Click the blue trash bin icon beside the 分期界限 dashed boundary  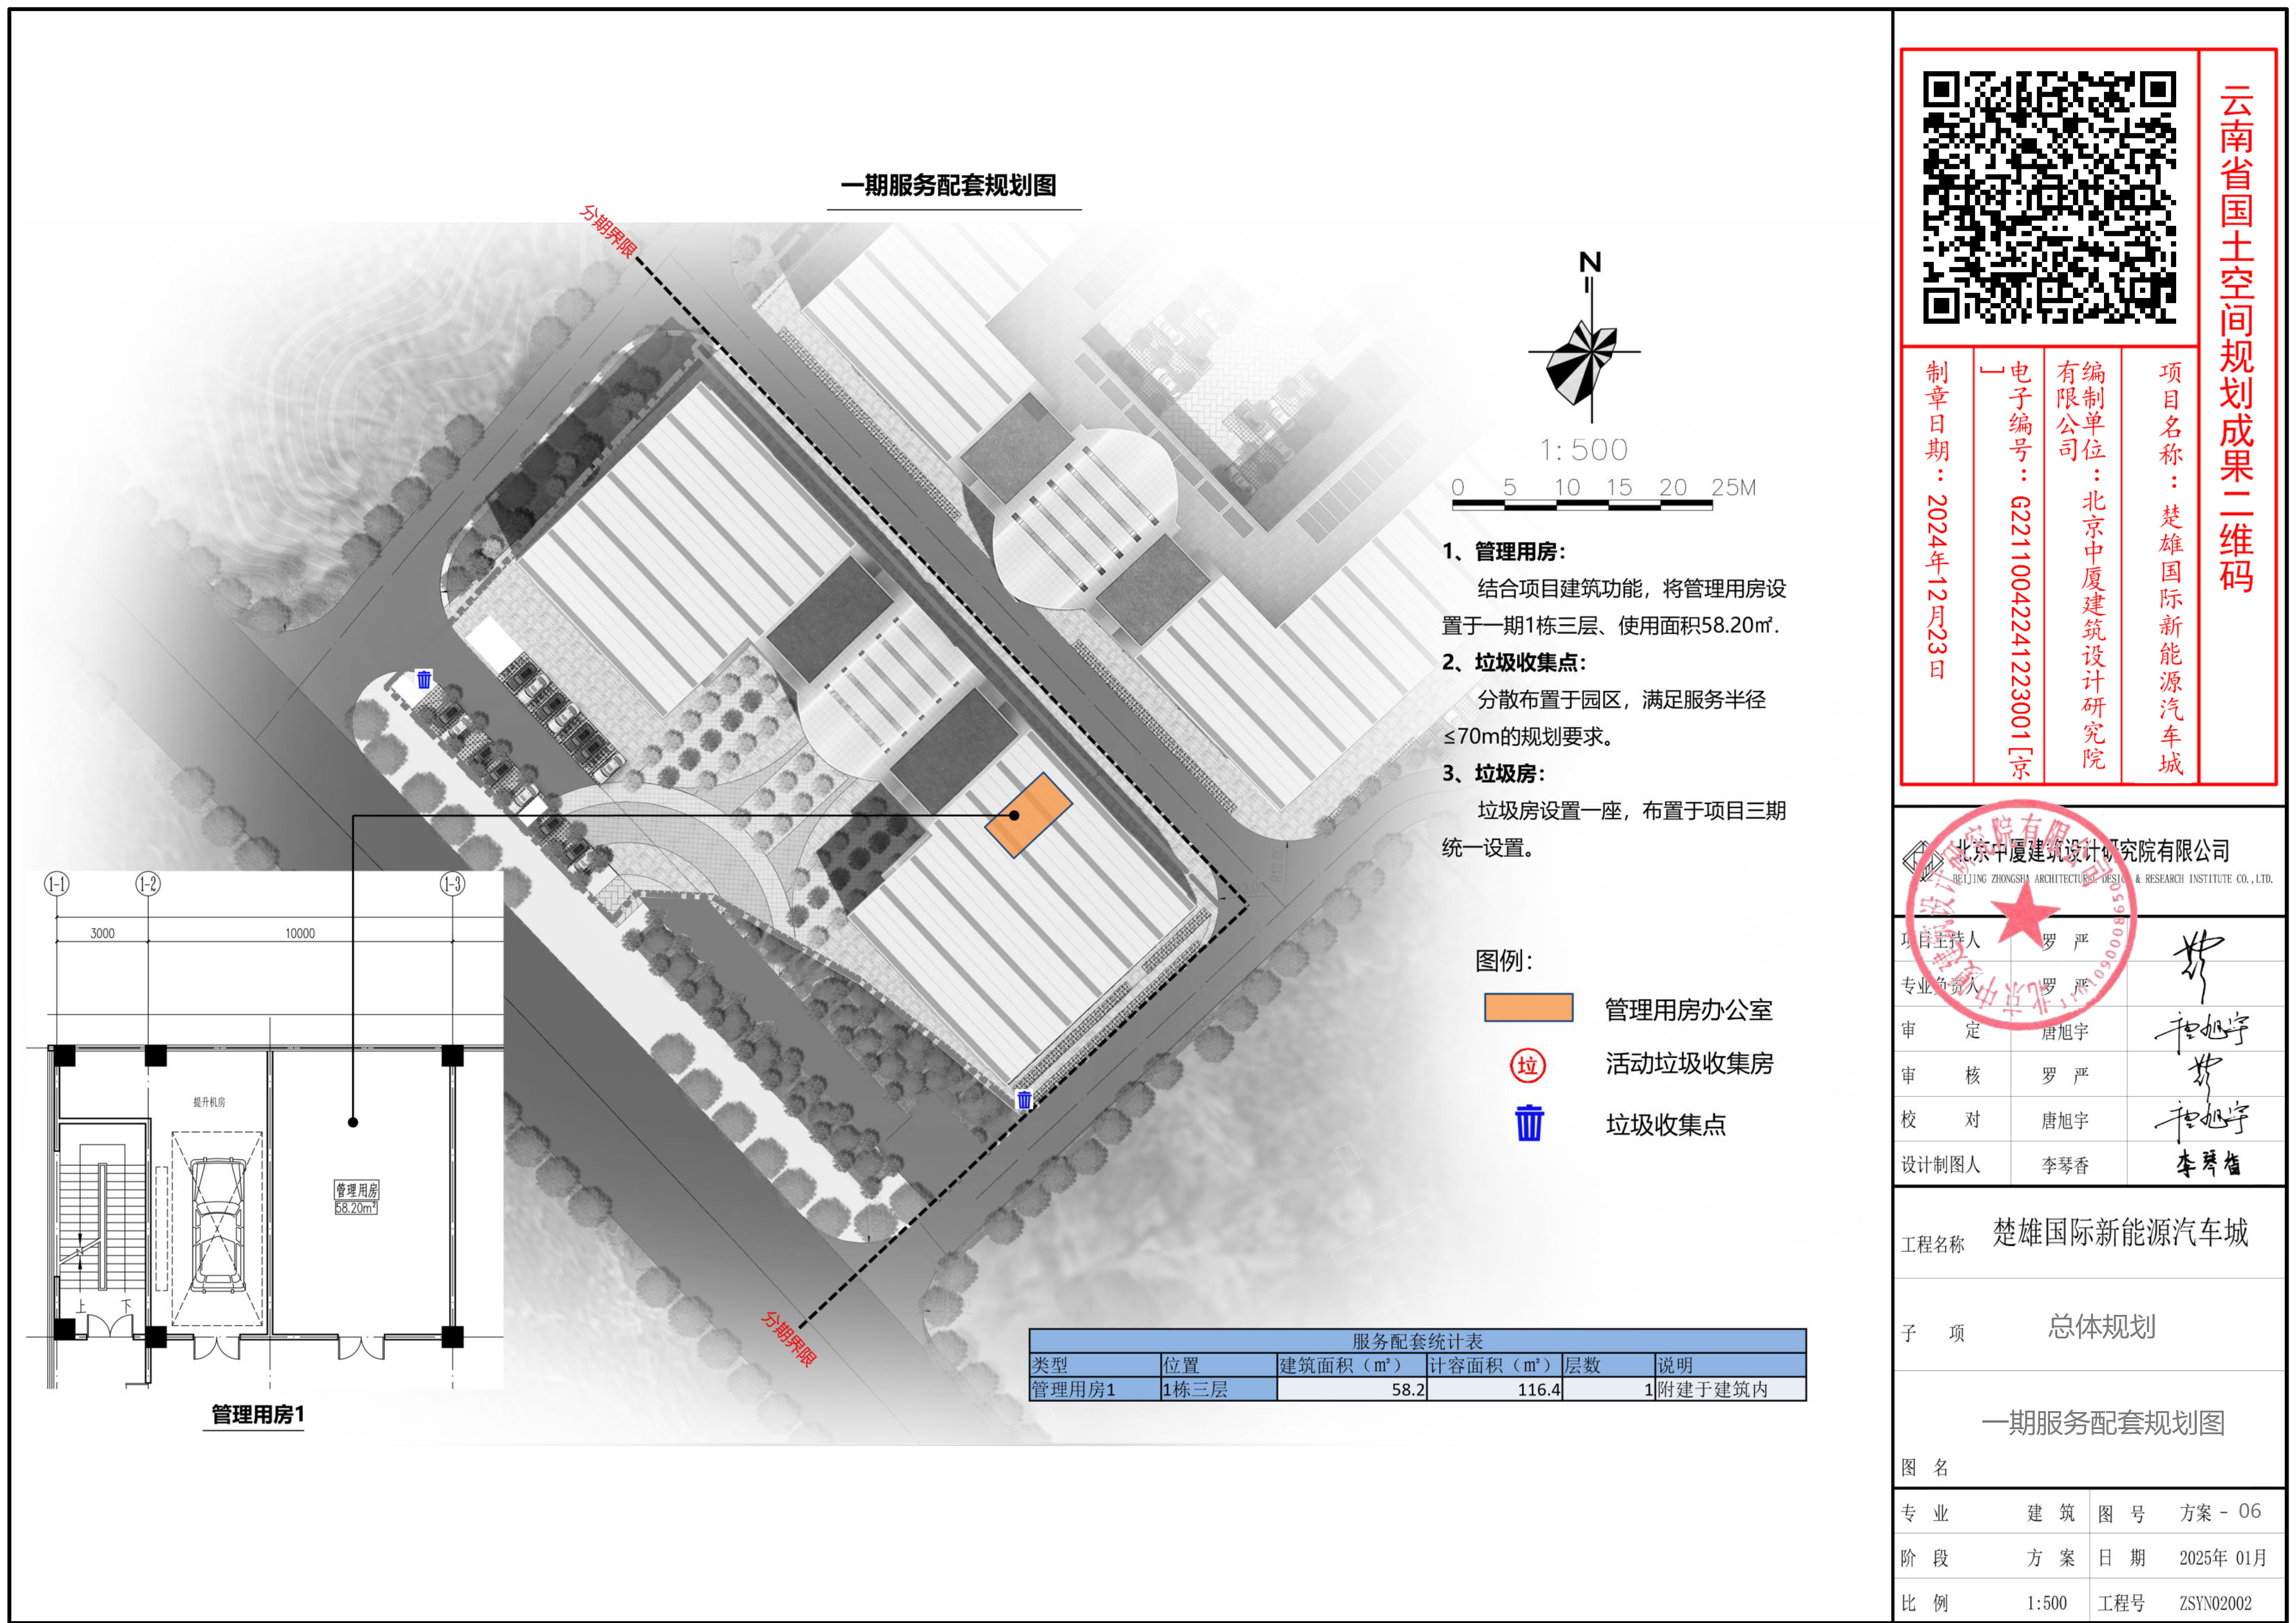[1024, 1100]
